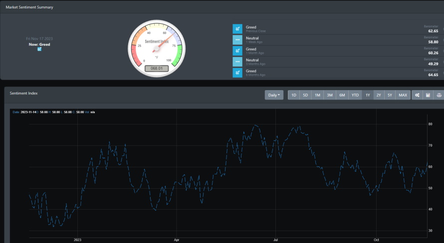This screenshot has height=243, width=444.
Task: Click the small rocket icon under Now: Greed
Action: [39, 49]
